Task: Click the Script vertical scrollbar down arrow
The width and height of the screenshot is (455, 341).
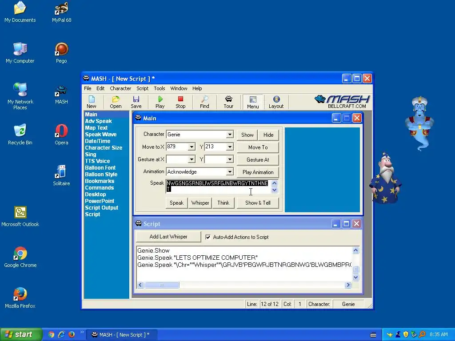Action: point(356,278)
